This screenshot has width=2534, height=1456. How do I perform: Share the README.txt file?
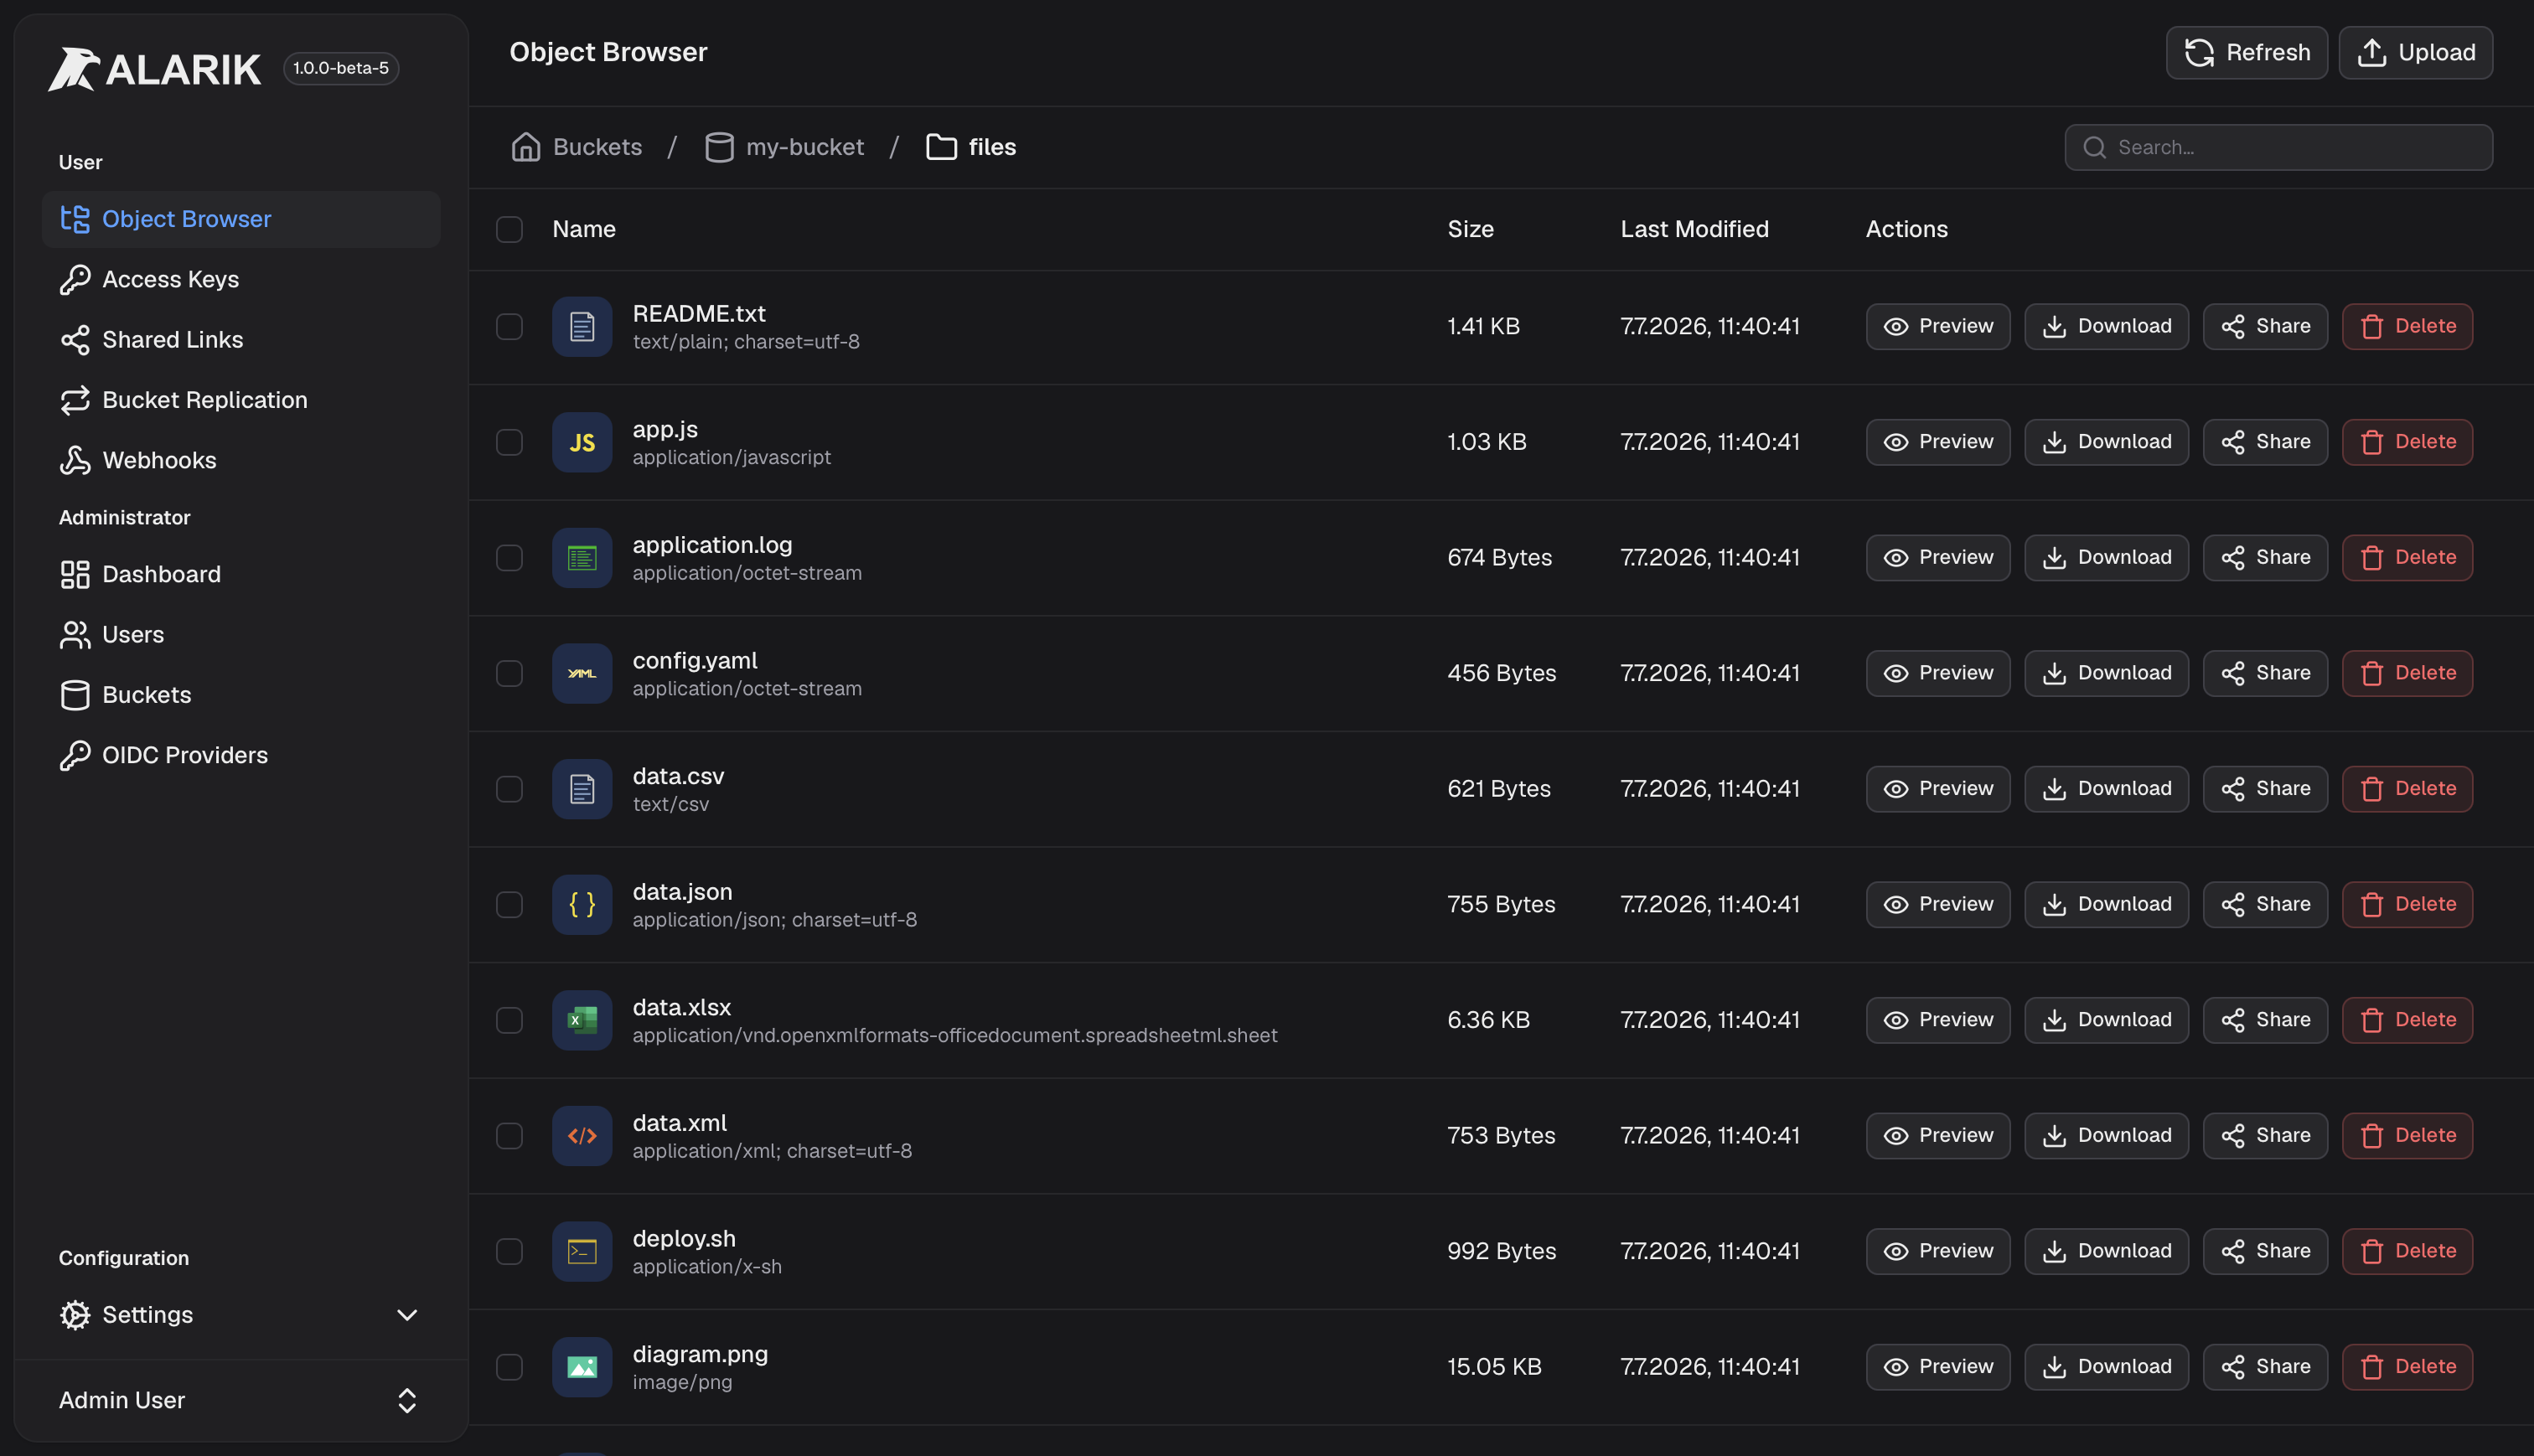pyautogui.click(x=2265, y=326)
